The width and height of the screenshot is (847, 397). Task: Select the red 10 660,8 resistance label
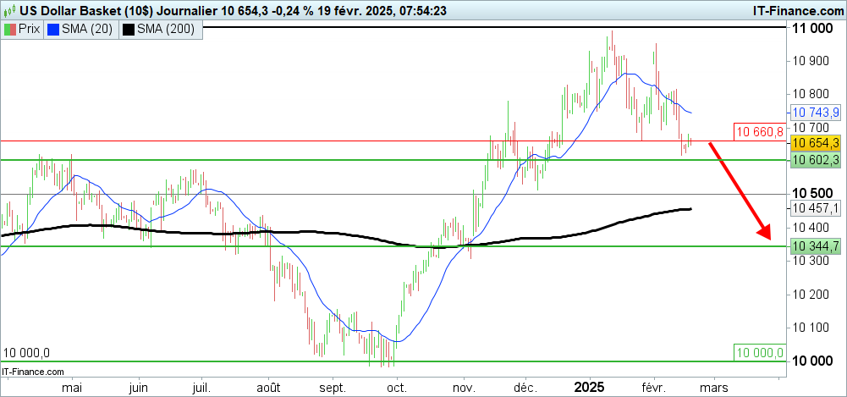click(x=758, y=131)
